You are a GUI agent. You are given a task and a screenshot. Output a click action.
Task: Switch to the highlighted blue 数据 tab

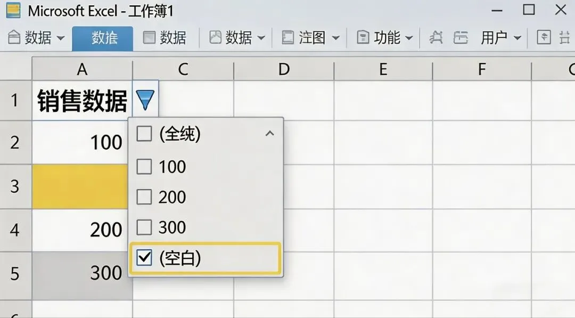coord(103,38)
